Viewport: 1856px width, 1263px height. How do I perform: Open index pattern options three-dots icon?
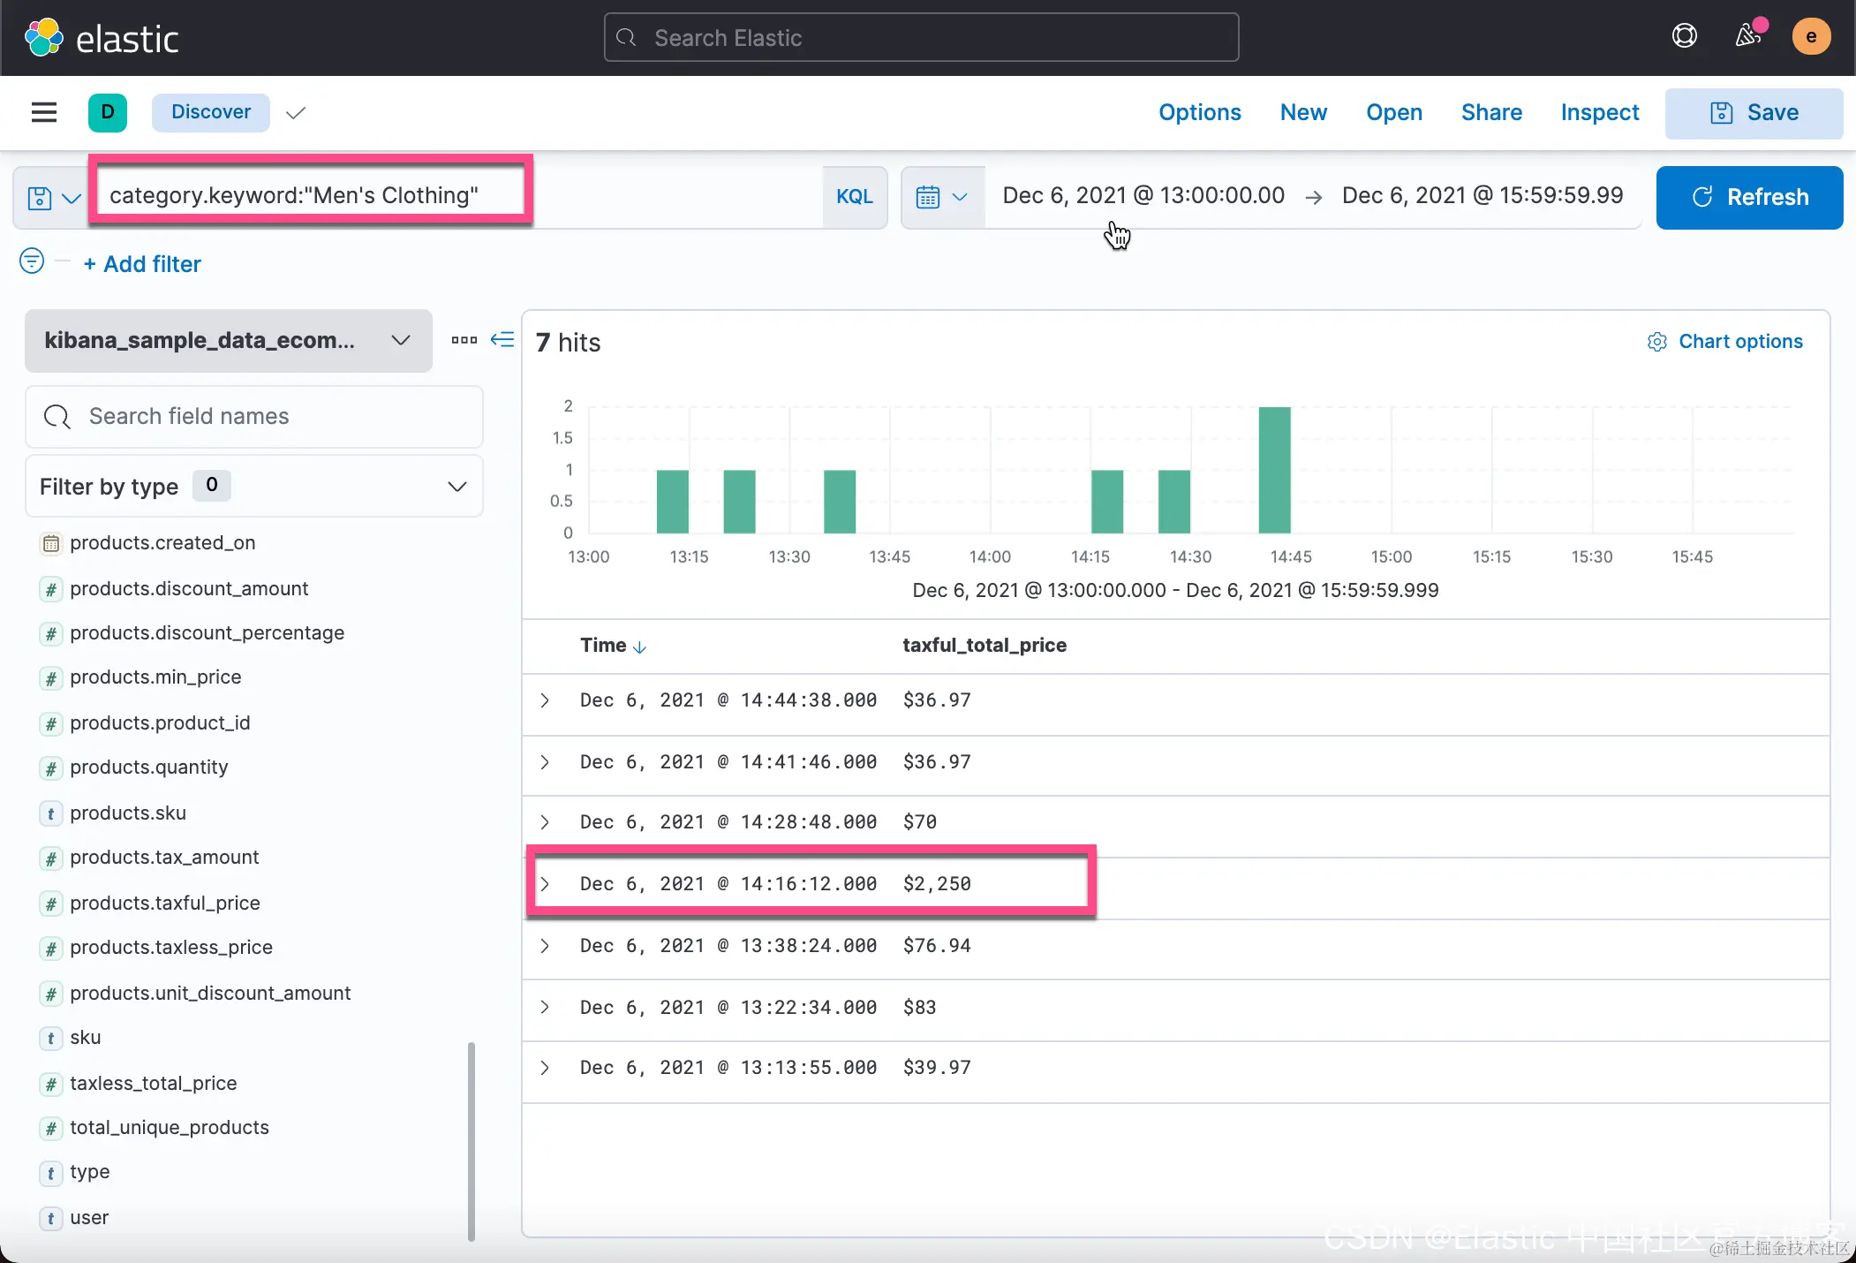pos(464,340)
